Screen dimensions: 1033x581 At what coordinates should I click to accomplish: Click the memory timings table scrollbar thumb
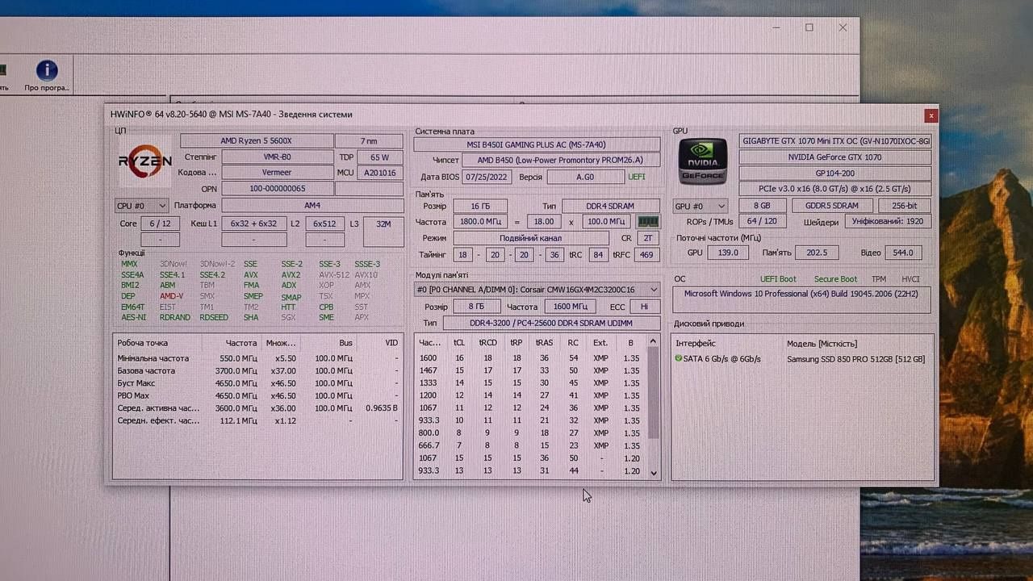654,392
